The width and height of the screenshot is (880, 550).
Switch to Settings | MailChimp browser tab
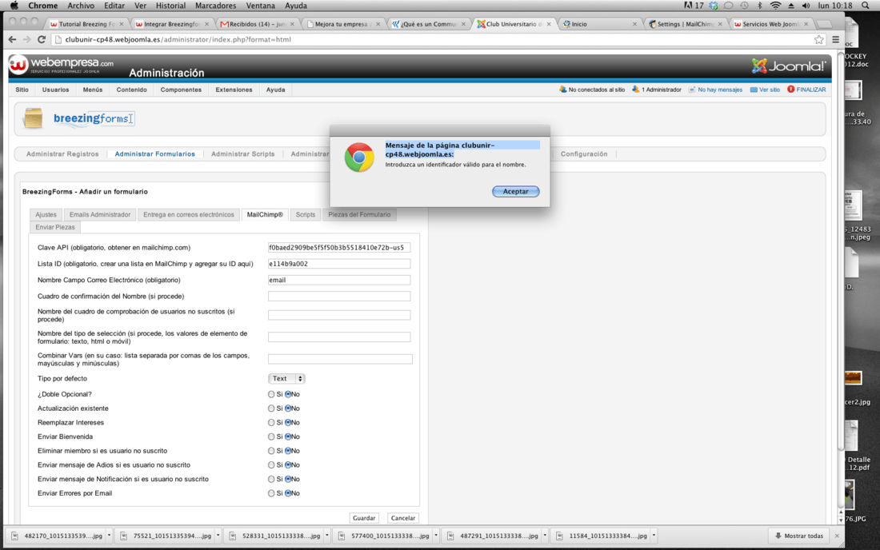click(x=684, y=24)
